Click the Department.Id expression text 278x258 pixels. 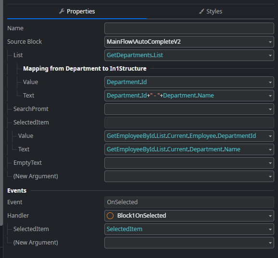pyautogui.click(x=127, y=82)
